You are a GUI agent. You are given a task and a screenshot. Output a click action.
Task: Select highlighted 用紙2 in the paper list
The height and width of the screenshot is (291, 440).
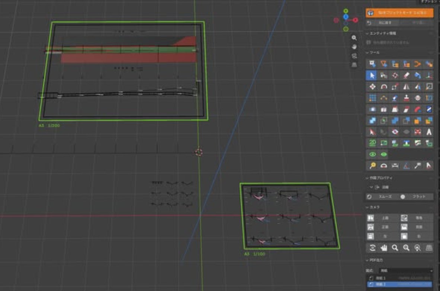pos(399,284)
